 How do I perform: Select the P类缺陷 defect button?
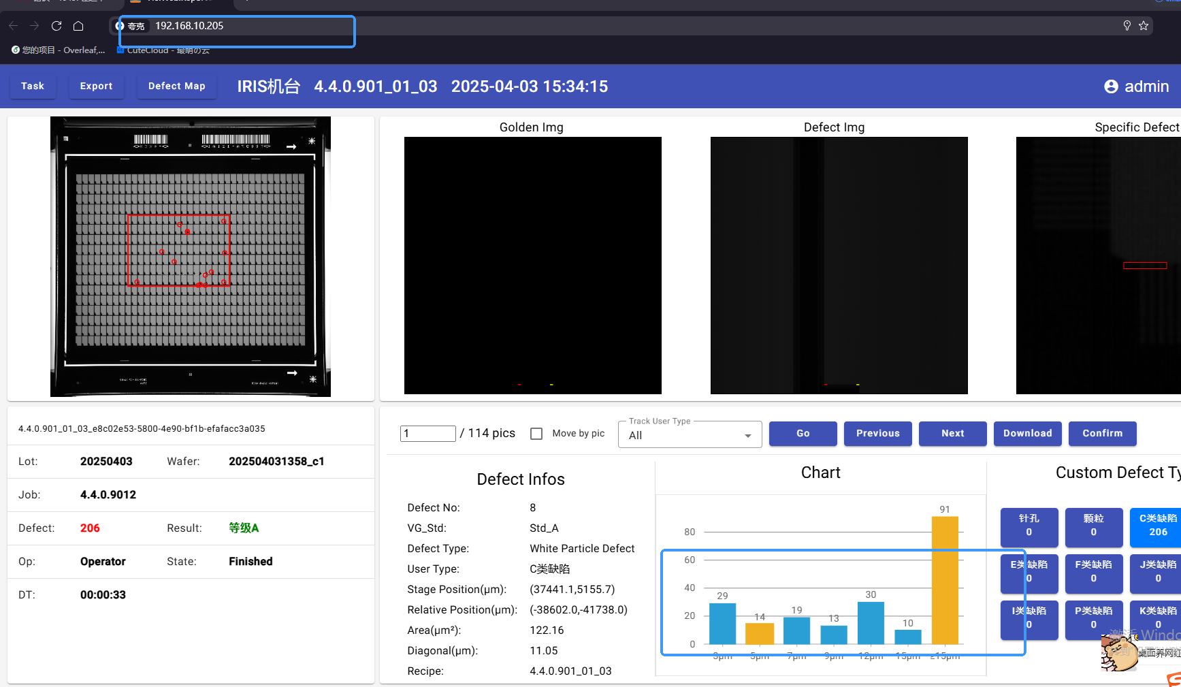[x=1094, y=620]
